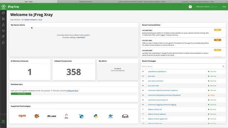Select the CVE-2010-4493 vulnerability title
Image resolution: width=228 pixels, height=128 pixels.
click(147, 50)
